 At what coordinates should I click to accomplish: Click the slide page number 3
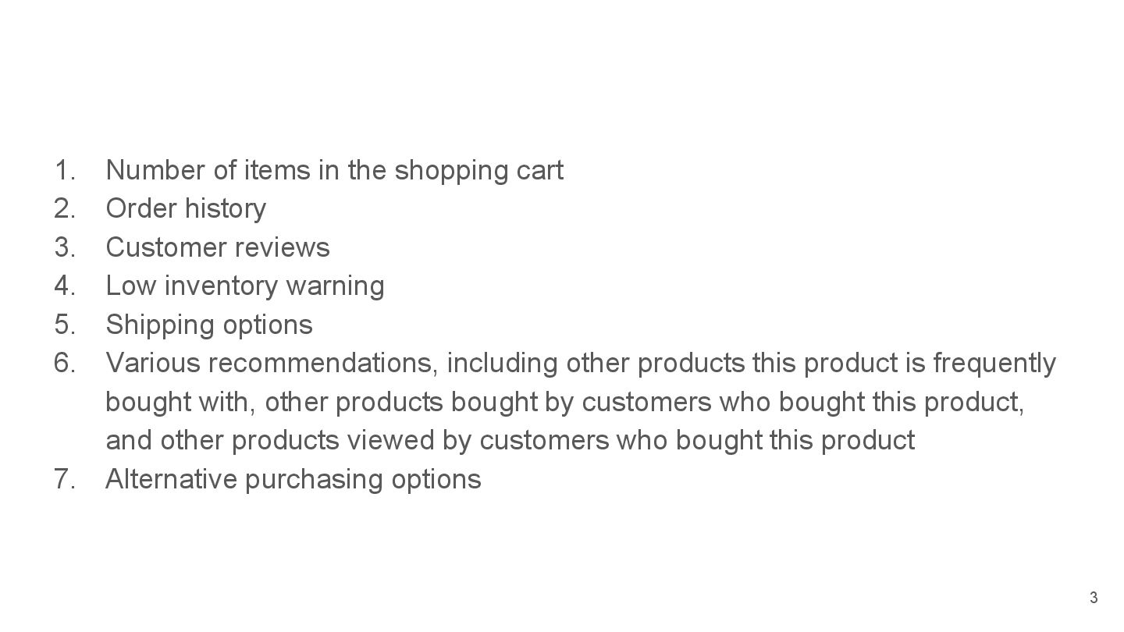click(1094, 598)
